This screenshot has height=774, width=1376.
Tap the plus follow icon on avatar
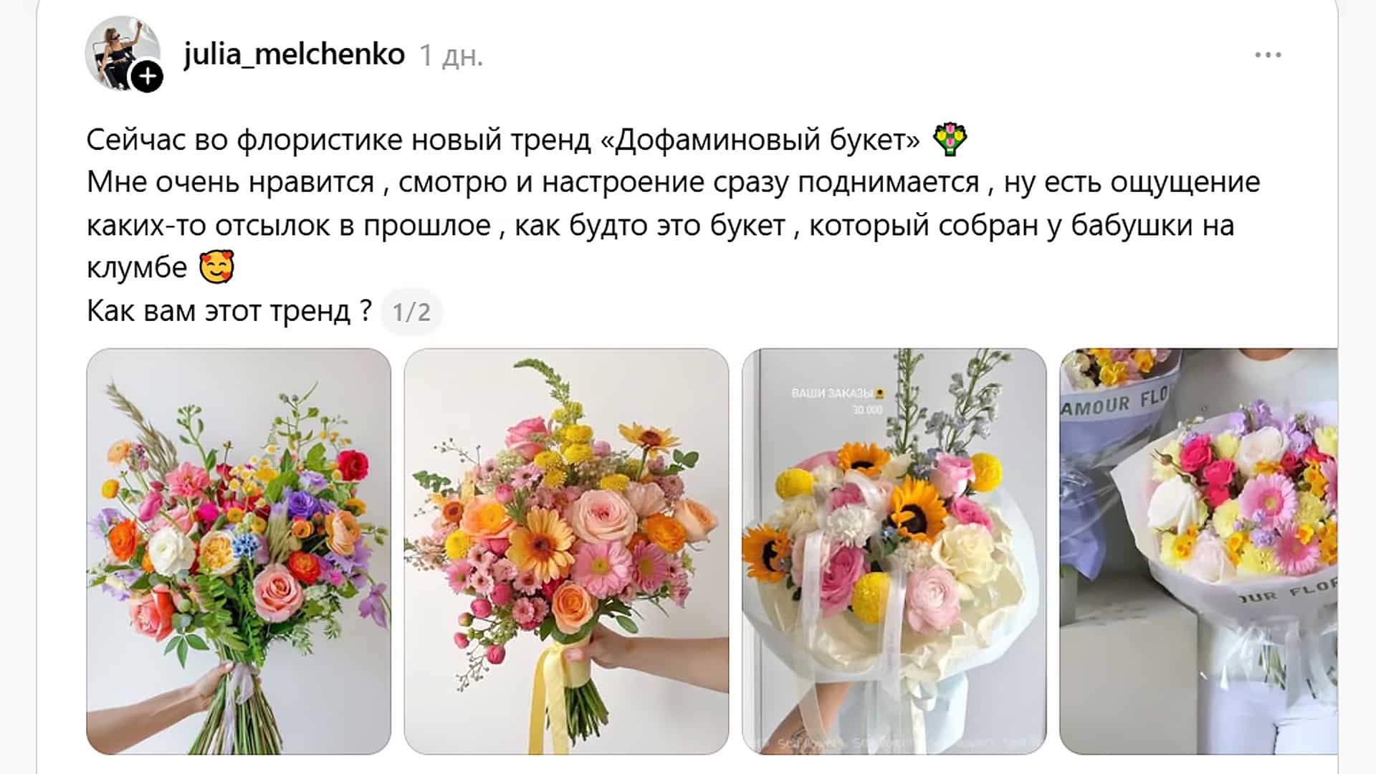tap(148, 76)
